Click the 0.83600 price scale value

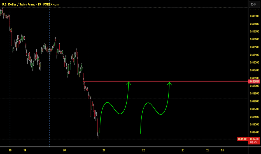pos(255,39)
